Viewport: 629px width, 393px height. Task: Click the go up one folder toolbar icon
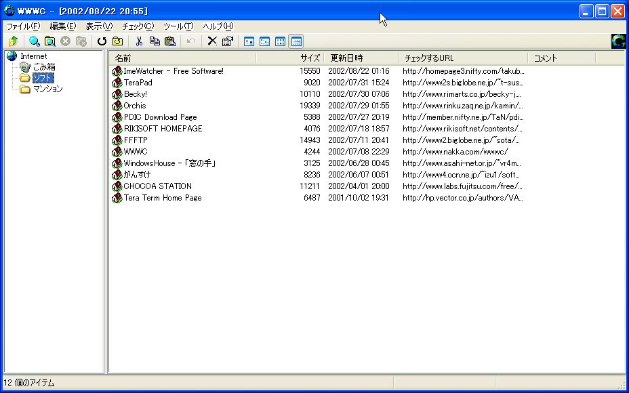point(14,41)
